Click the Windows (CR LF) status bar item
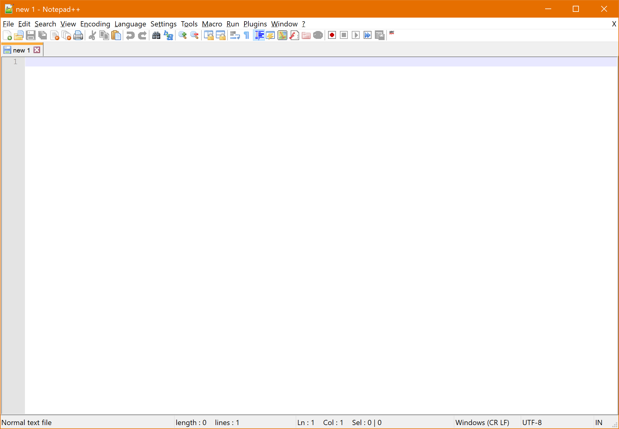619x429 pixels. (482, 422)
